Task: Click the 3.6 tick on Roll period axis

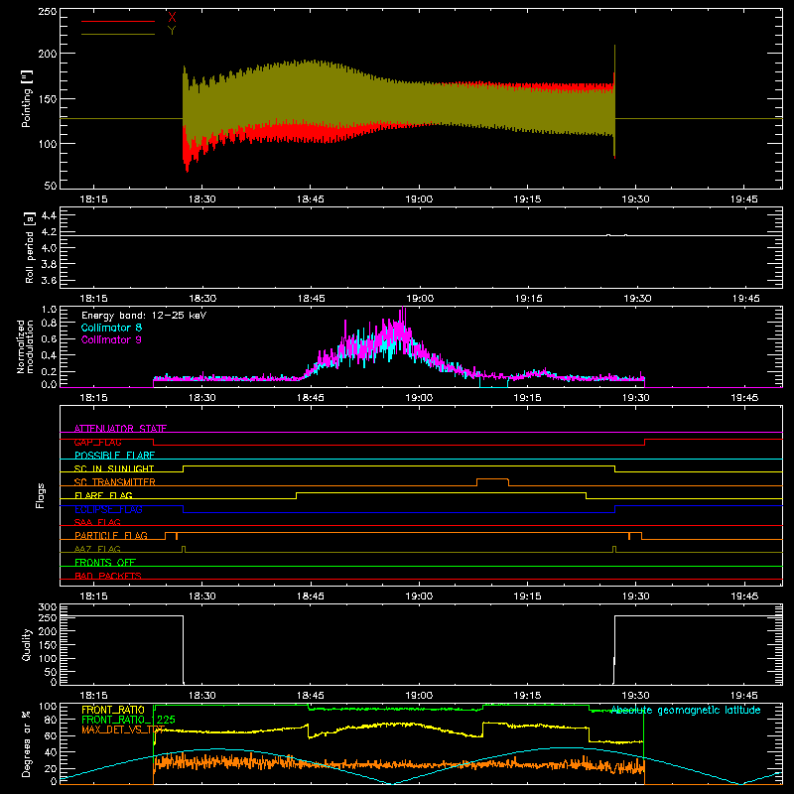Action: point(49,280)
